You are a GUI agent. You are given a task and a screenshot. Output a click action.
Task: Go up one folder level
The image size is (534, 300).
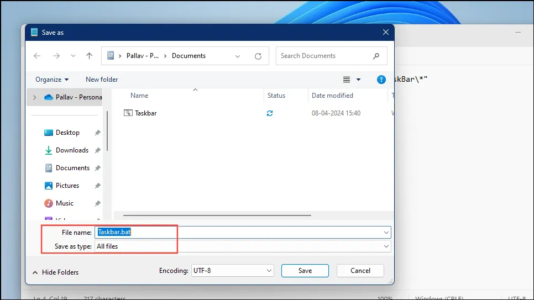tap(89, 56)
